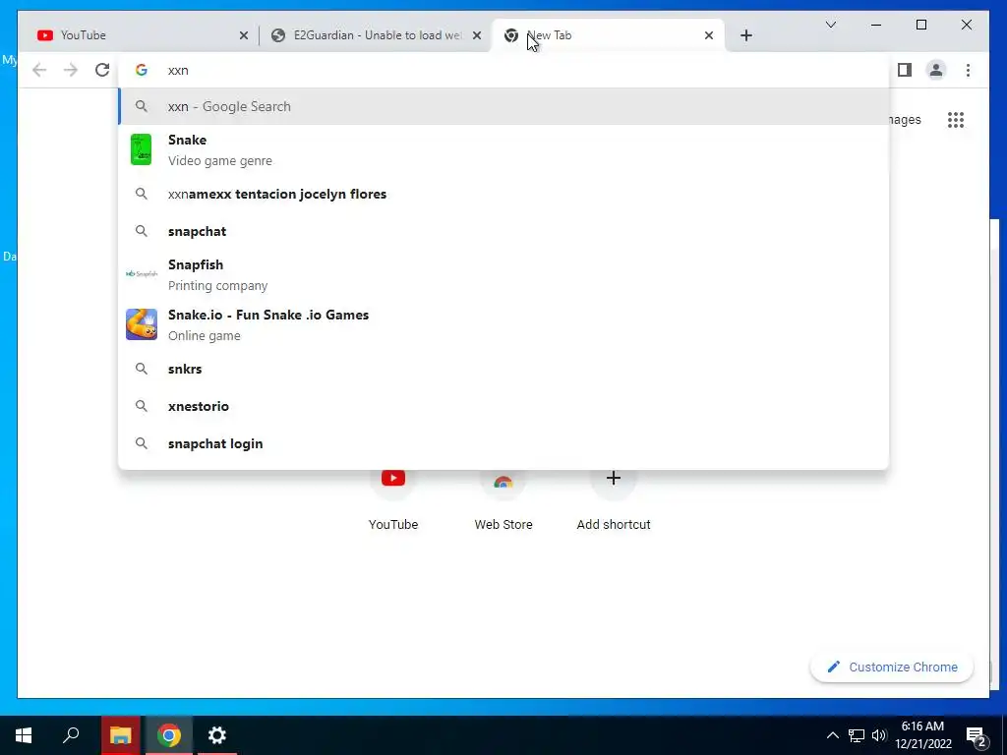1007x755 pixels.
Task: Click the magnifier icon beside snkrs
Action: (142, 369)
